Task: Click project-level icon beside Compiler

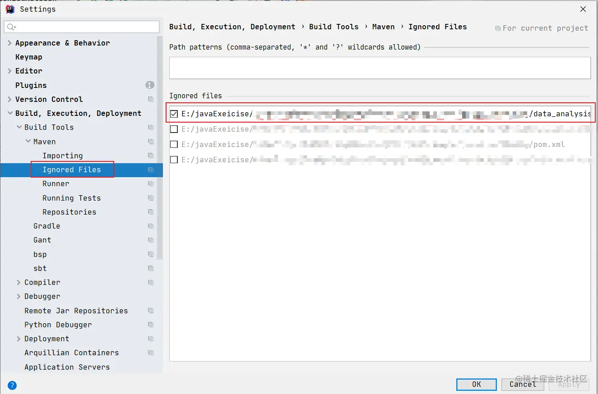Action: (x=151, y=283)
